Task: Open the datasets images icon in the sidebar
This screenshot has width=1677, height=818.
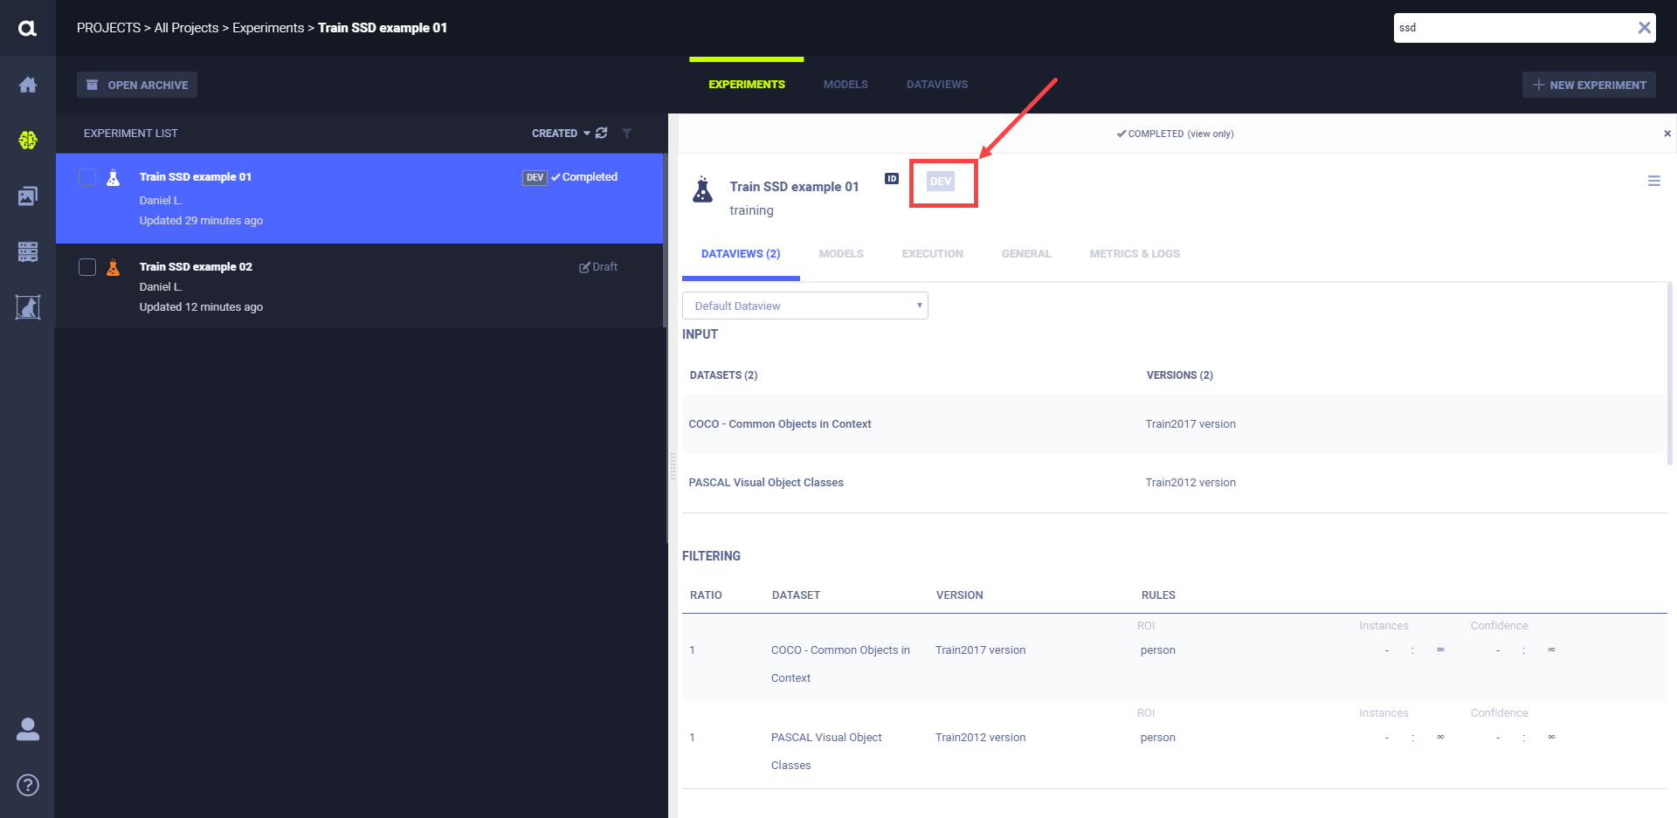Action: coord(28,196)
